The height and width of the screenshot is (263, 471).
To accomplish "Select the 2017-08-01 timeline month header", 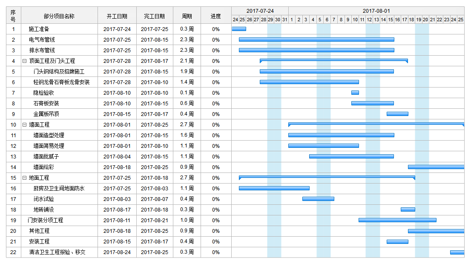I will tap(376, 11).
